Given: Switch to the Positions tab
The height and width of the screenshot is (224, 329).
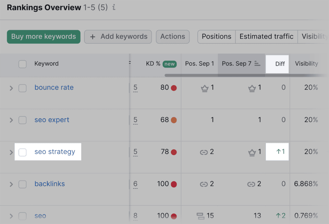Looking at the screenshot, I should pos(216,37).
